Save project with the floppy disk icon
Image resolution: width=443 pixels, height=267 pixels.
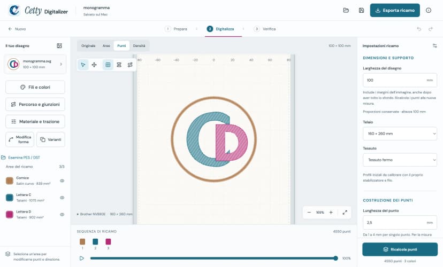[x=361, y=11]
